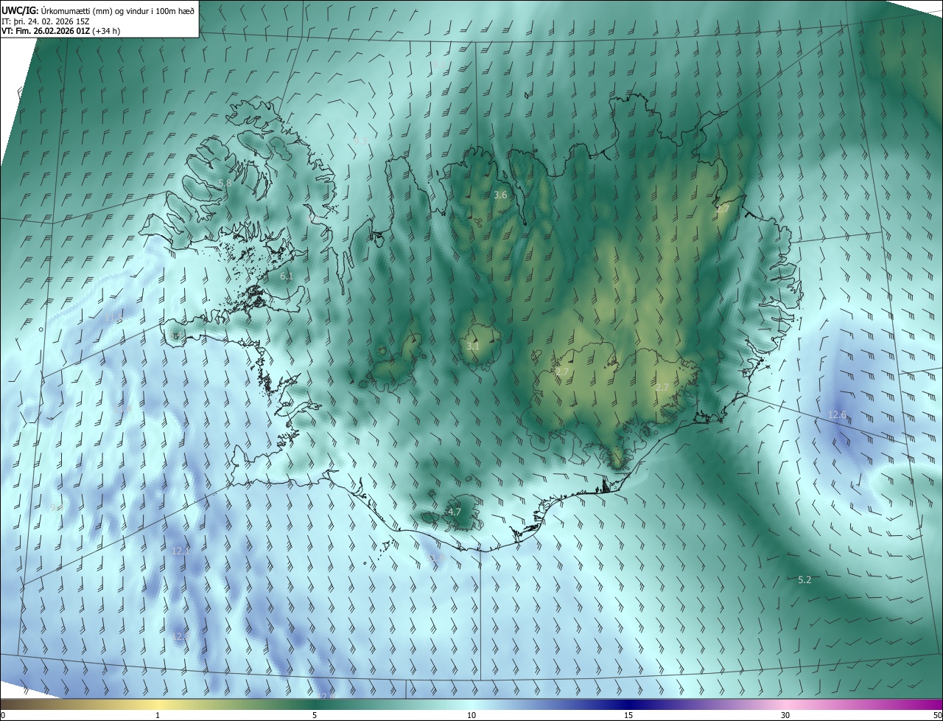The image size is (943, 721).
Task: Click the 6.1 value label on the map
Action: pos(287,276)
